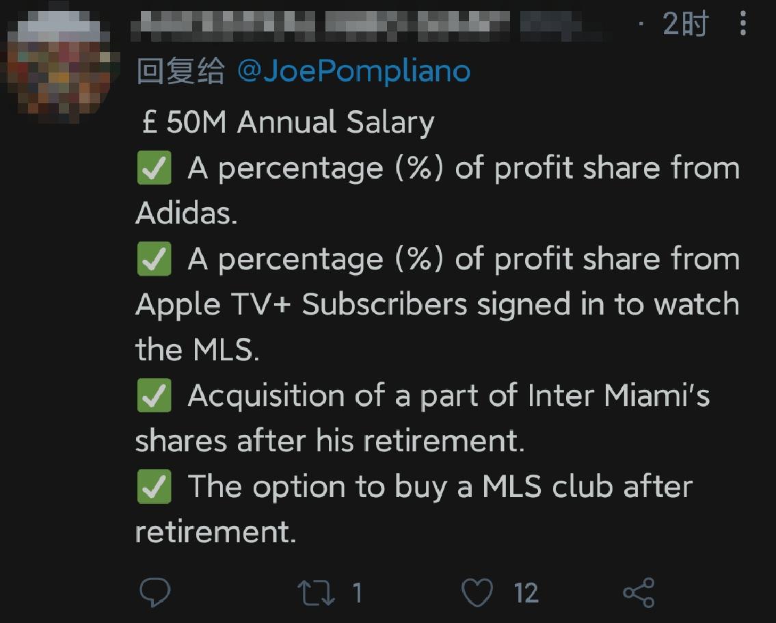Click the retweet count of 1
776x623 pixels.
tap(356, 592)
